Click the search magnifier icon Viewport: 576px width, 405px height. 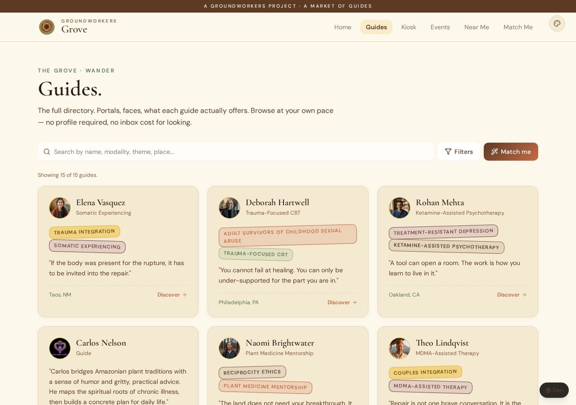(47, 152)
